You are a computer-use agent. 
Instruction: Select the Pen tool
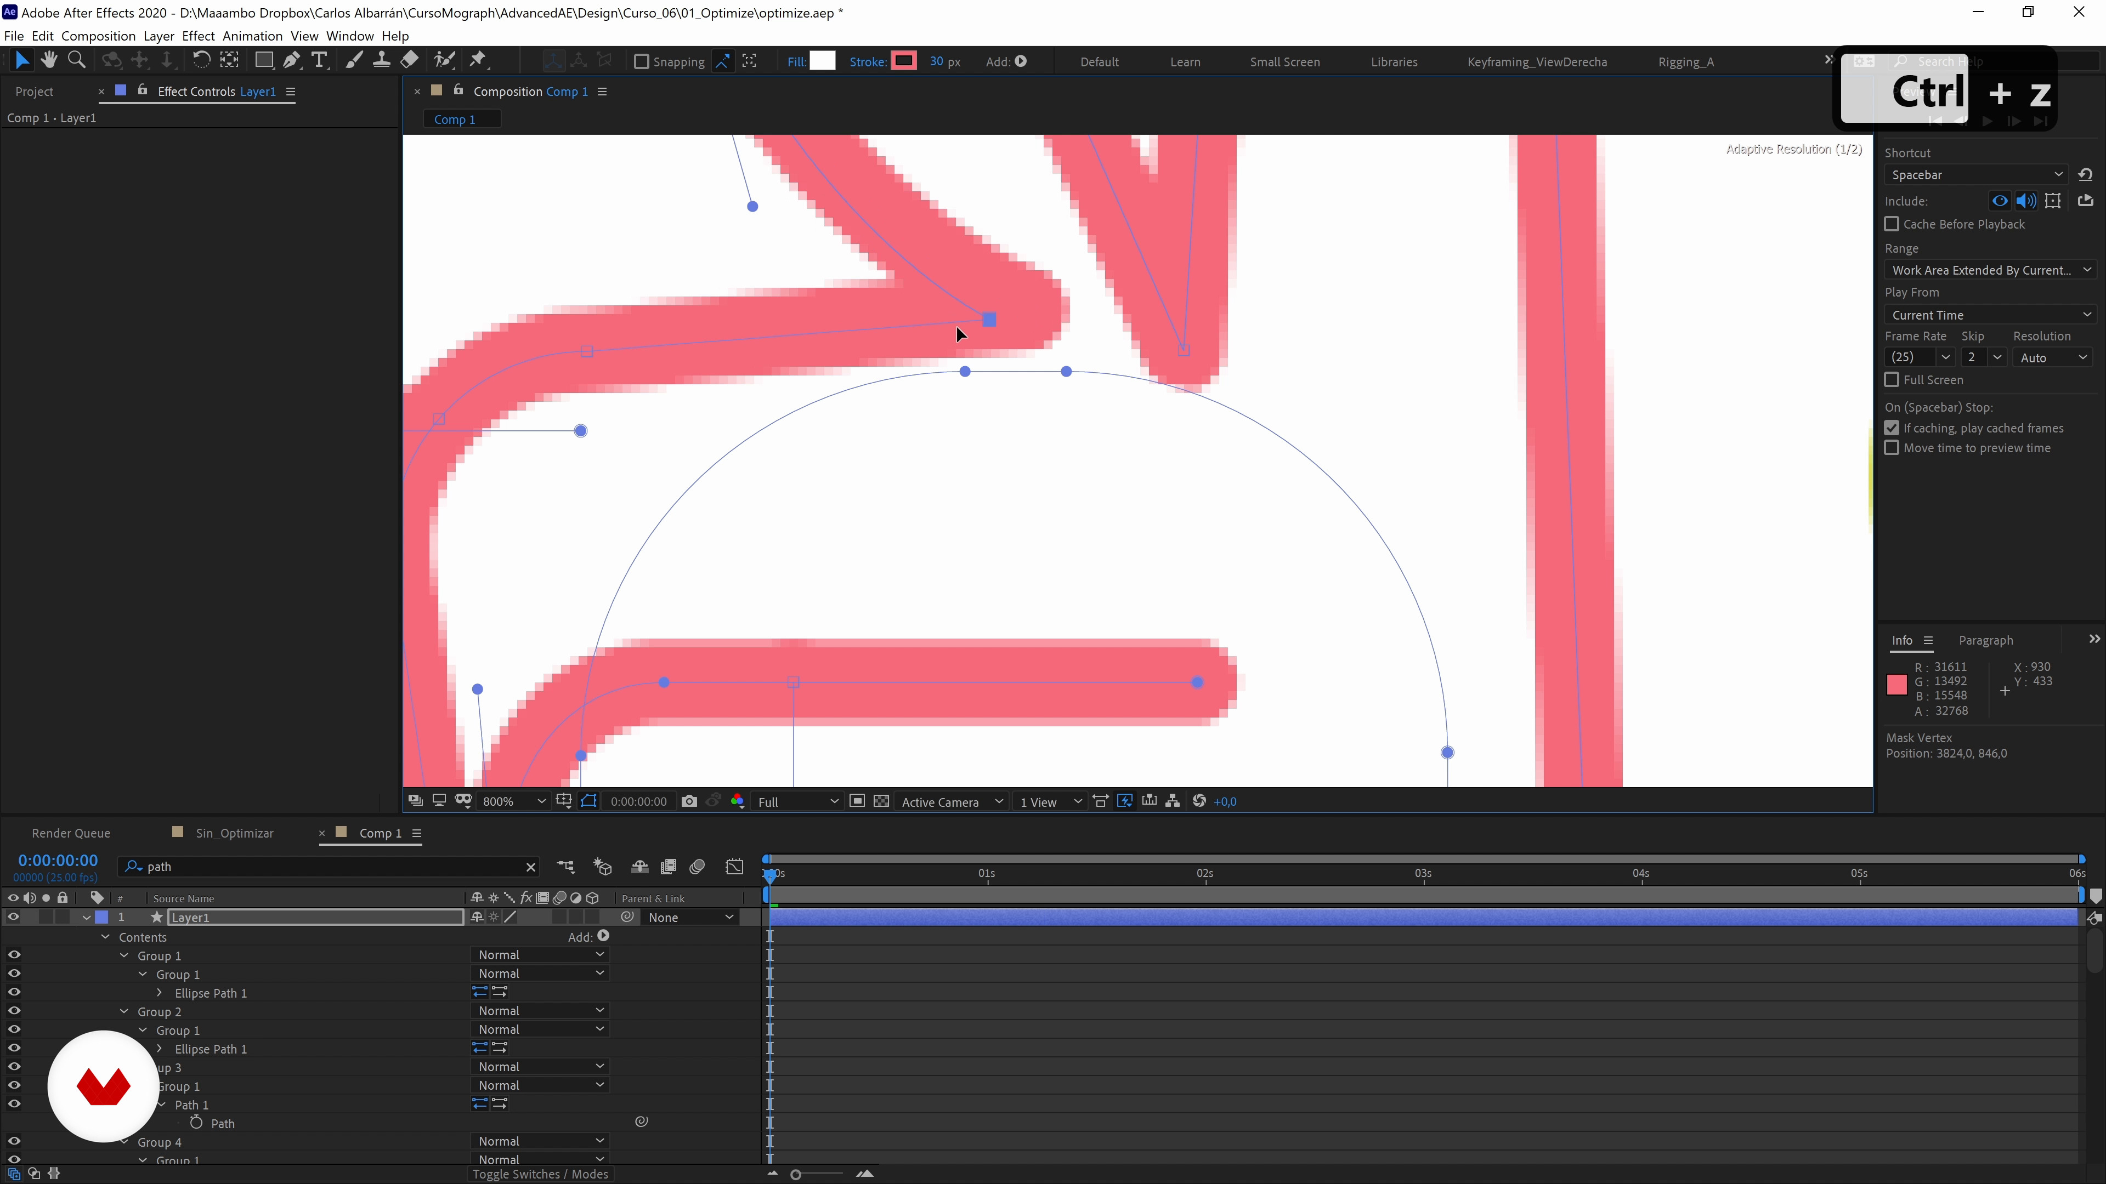291,60
